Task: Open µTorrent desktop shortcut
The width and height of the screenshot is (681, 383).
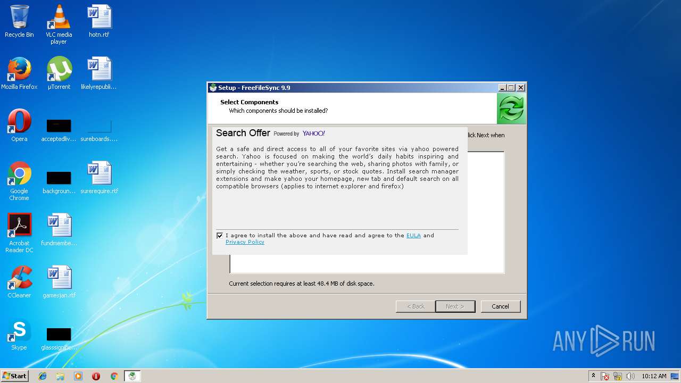Action: click(x=59, y=73)
